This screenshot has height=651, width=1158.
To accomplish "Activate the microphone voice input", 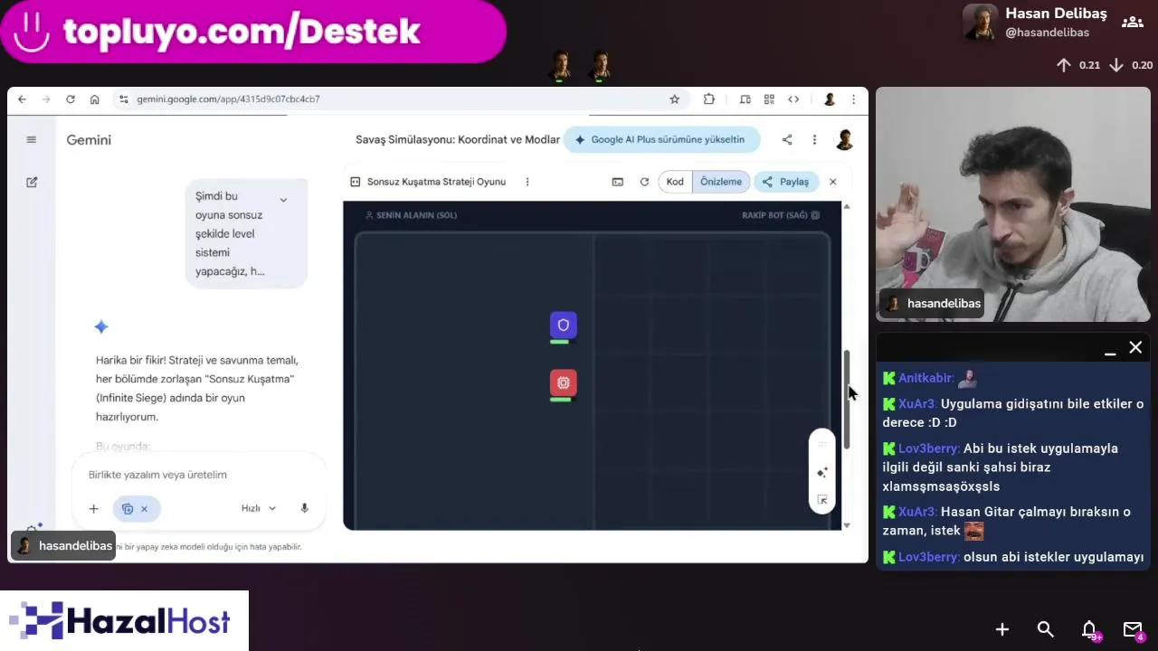I will point(304,509).
